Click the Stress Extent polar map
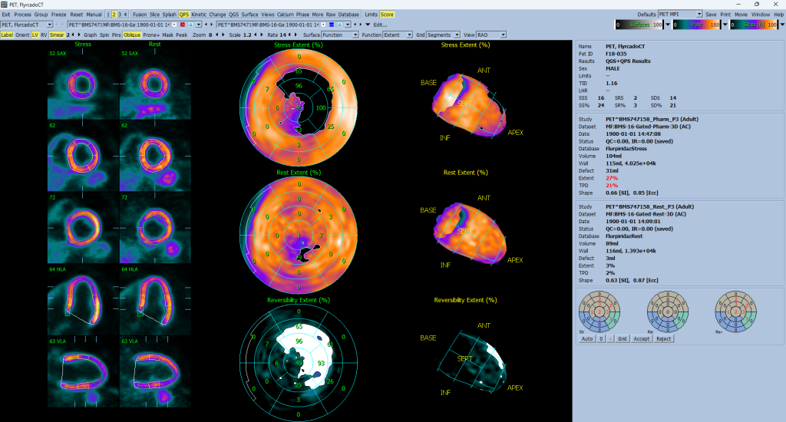This screenshot has height=422, width=786. 299,107
